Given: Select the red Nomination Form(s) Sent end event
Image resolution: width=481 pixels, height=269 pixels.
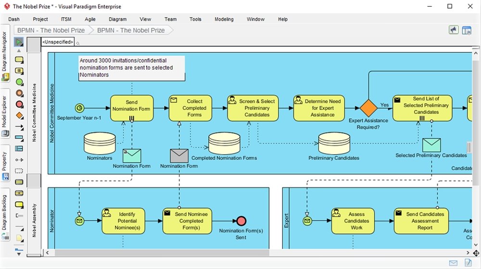Looking at the screenshot, I should tap(241, 221).
